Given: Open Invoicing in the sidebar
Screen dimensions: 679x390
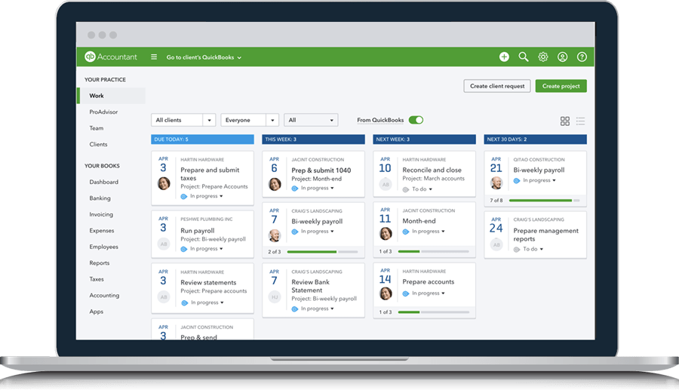Looking at the screenshot, I should click(101, 214).
